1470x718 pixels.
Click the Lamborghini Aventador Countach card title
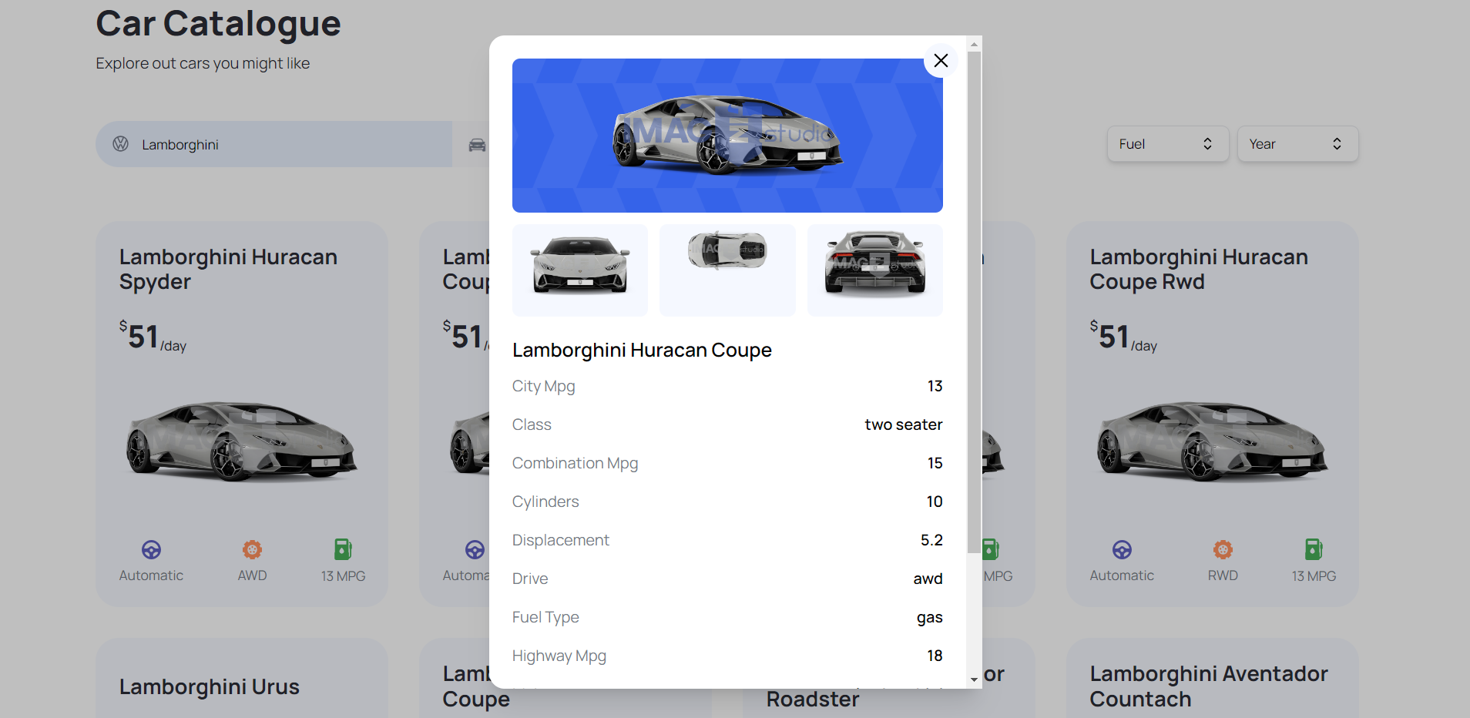coord(1208,686)
